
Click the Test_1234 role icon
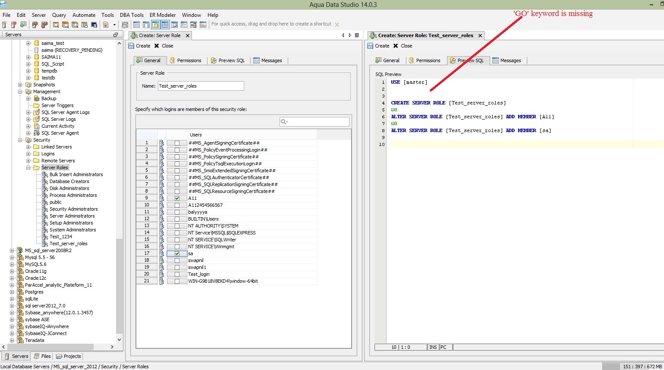click(x=45, y=237)
